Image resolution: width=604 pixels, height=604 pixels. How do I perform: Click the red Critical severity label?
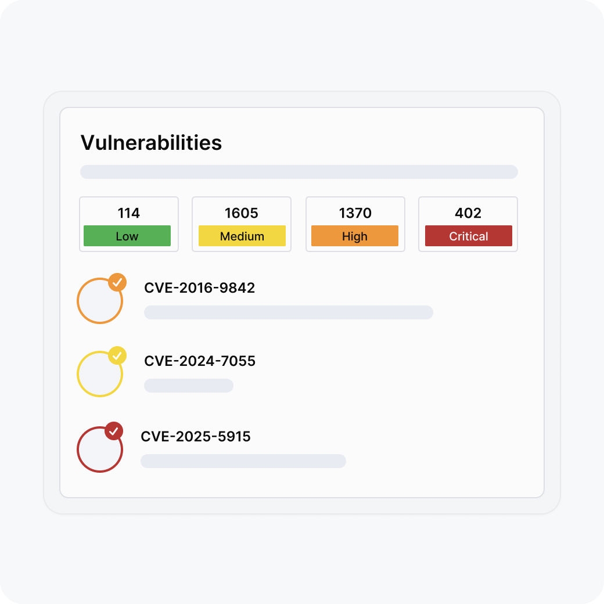pyautogui.click(x=469, y=236)
